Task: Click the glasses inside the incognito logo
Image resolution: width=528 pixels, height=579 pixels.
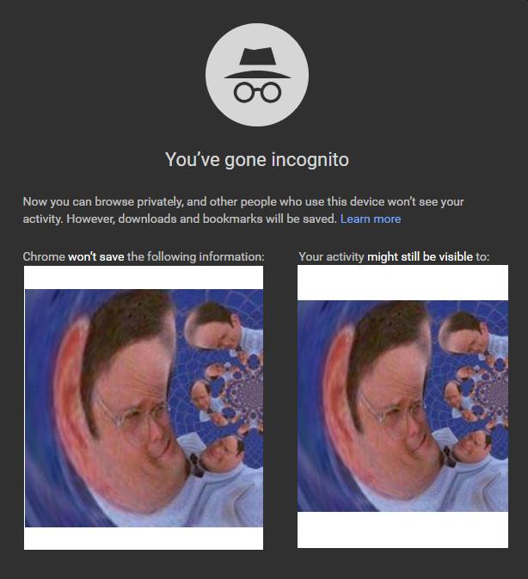Action: [257, 92]
